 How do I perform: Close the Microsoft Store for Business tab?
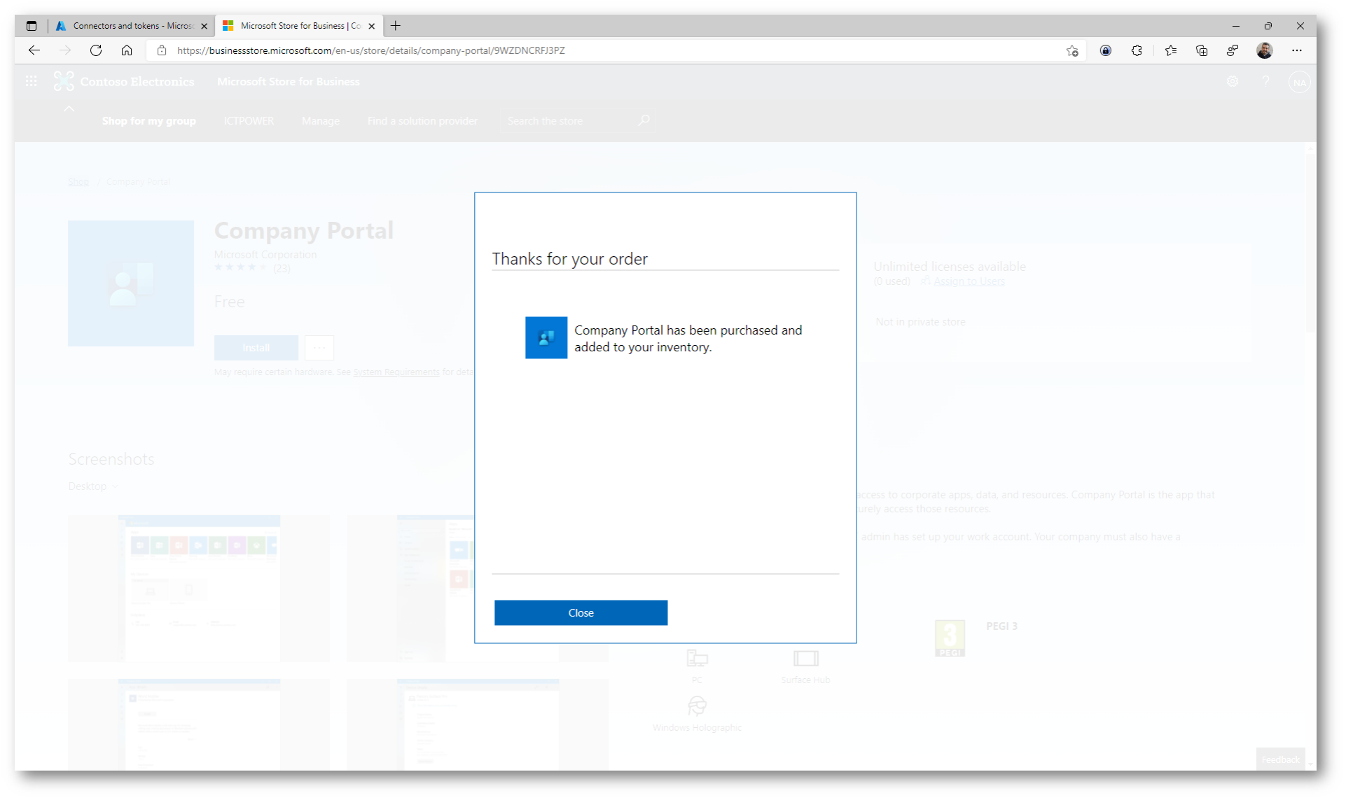point(371,26)
